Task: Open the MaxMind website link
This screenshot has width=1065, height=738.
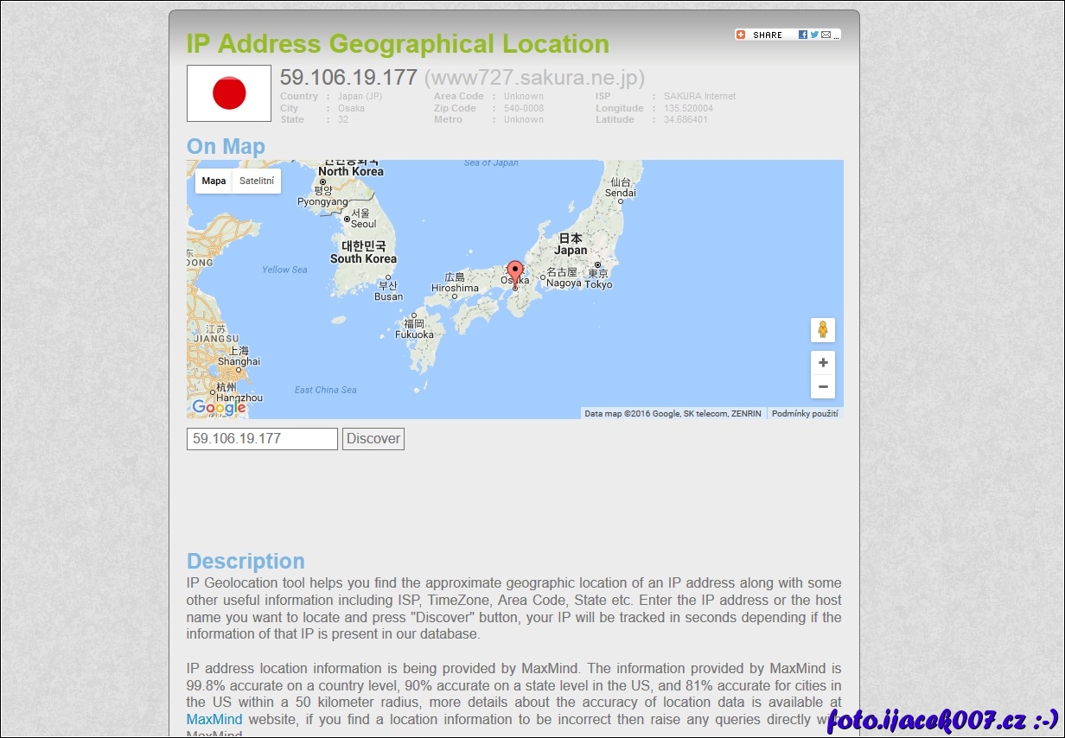Action: 214,719
